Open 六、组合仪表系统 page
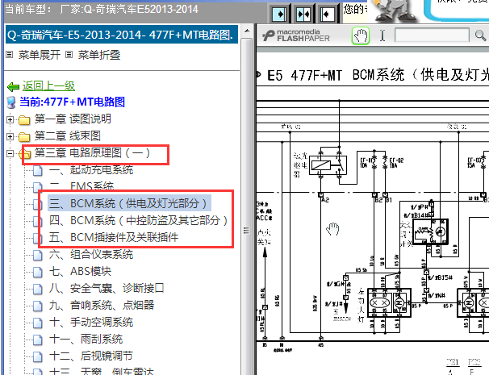Screen dimensions: 489x375 91,254
